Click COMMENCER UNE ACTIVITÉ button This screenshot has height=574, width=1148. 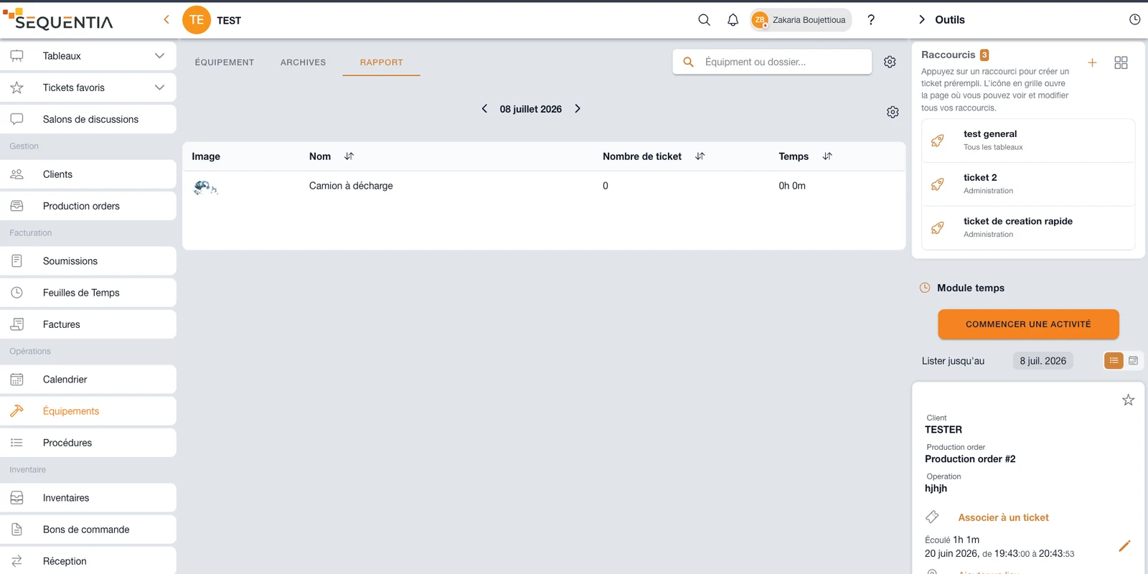[1028, 324]
